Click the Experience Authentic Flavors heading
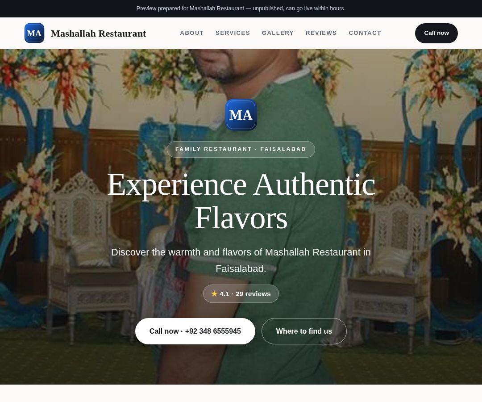This screenshot has height=402, width=482. coord(241,201)
